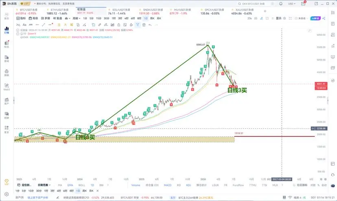Viewport: 337px width, 201px height.
Task: Select the 15分 interval in the top toolbar
Action: [98, 18]
